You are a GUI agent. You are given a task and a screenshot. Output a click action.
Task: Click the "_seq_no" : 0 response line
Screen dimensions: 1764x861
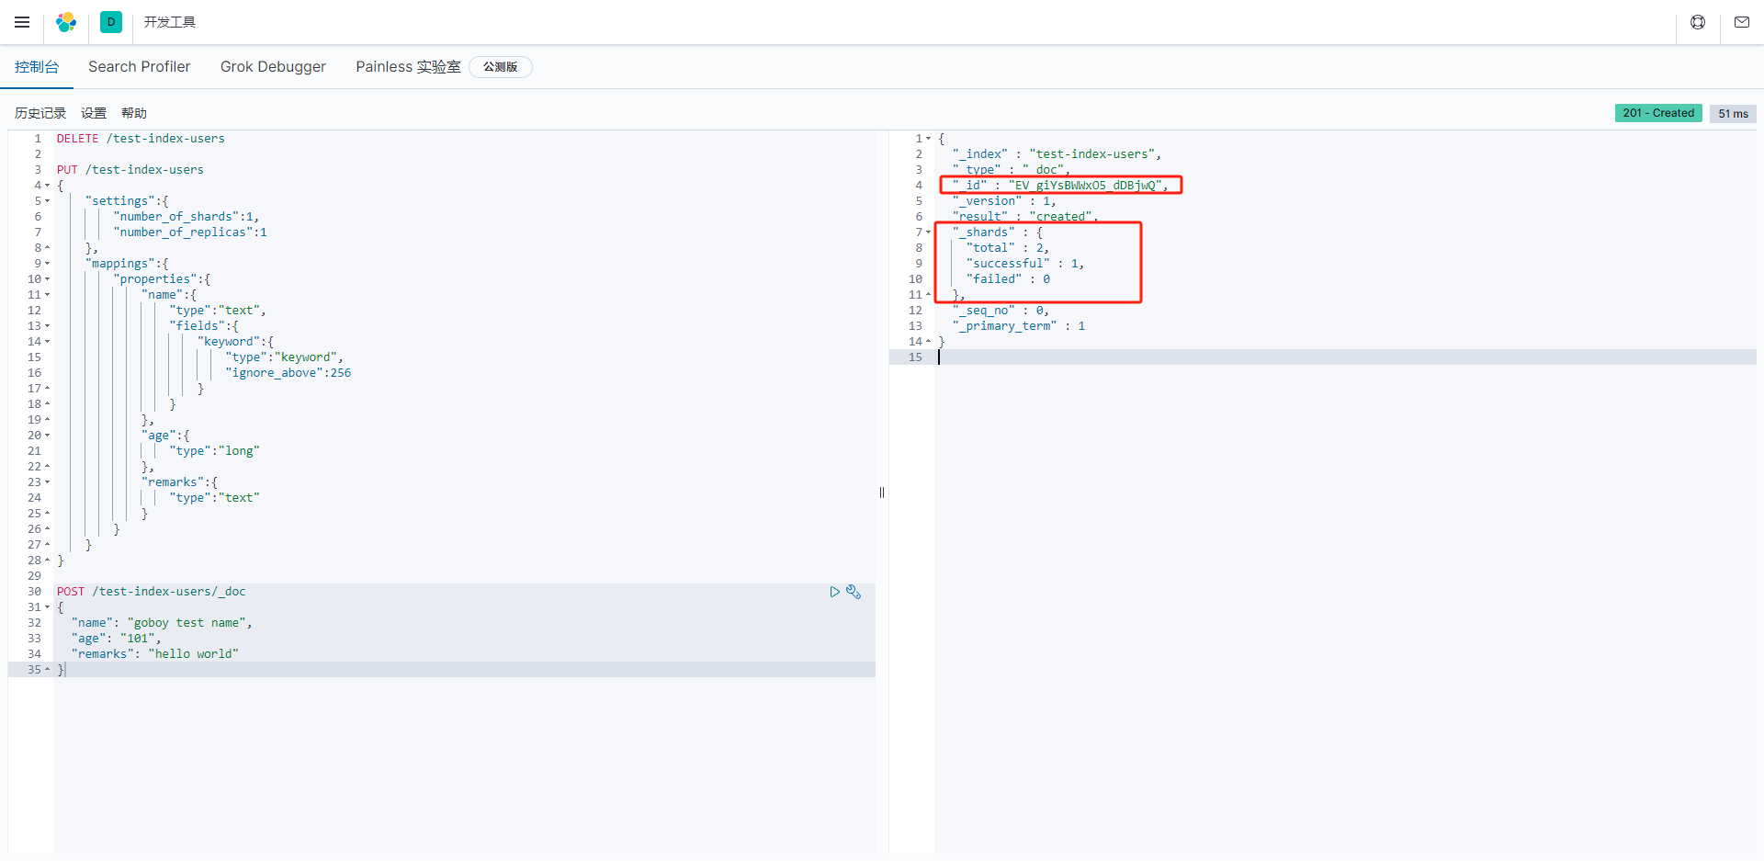(x=1001, y=311)
